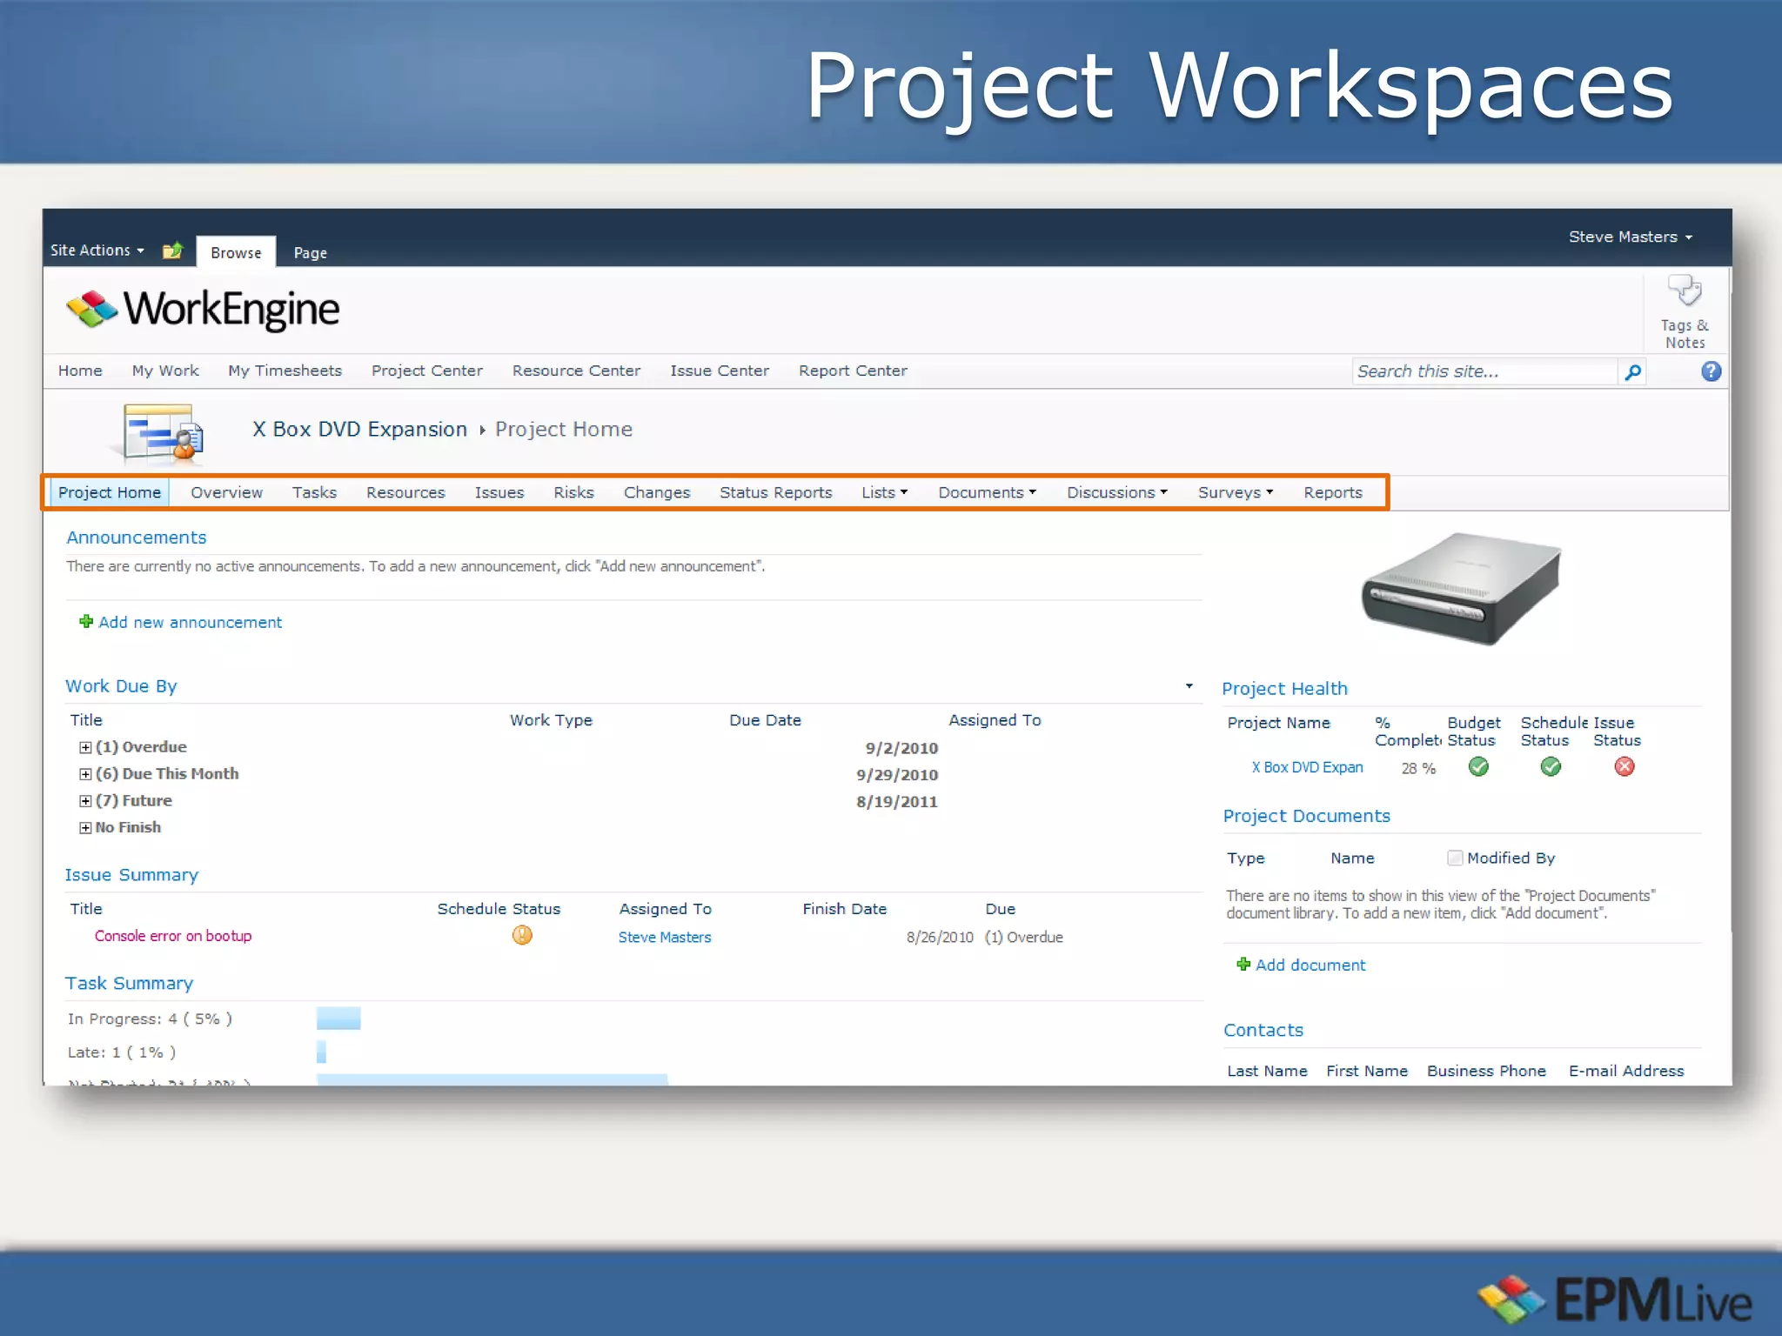Open the Steve Masters assignee link

pyautogui.click(x=665, y=937)
